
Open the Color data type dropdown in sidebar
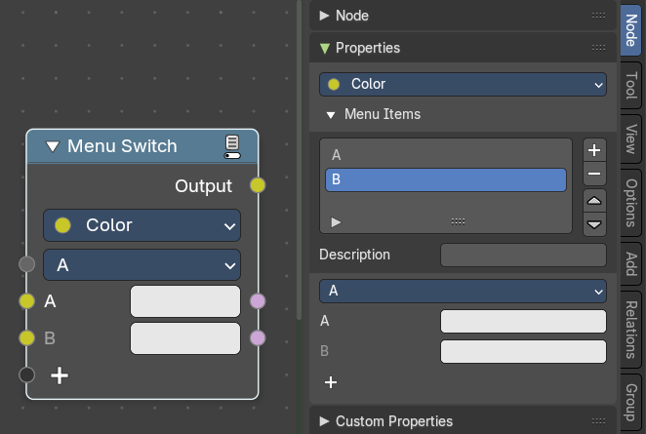click(463, 85)
